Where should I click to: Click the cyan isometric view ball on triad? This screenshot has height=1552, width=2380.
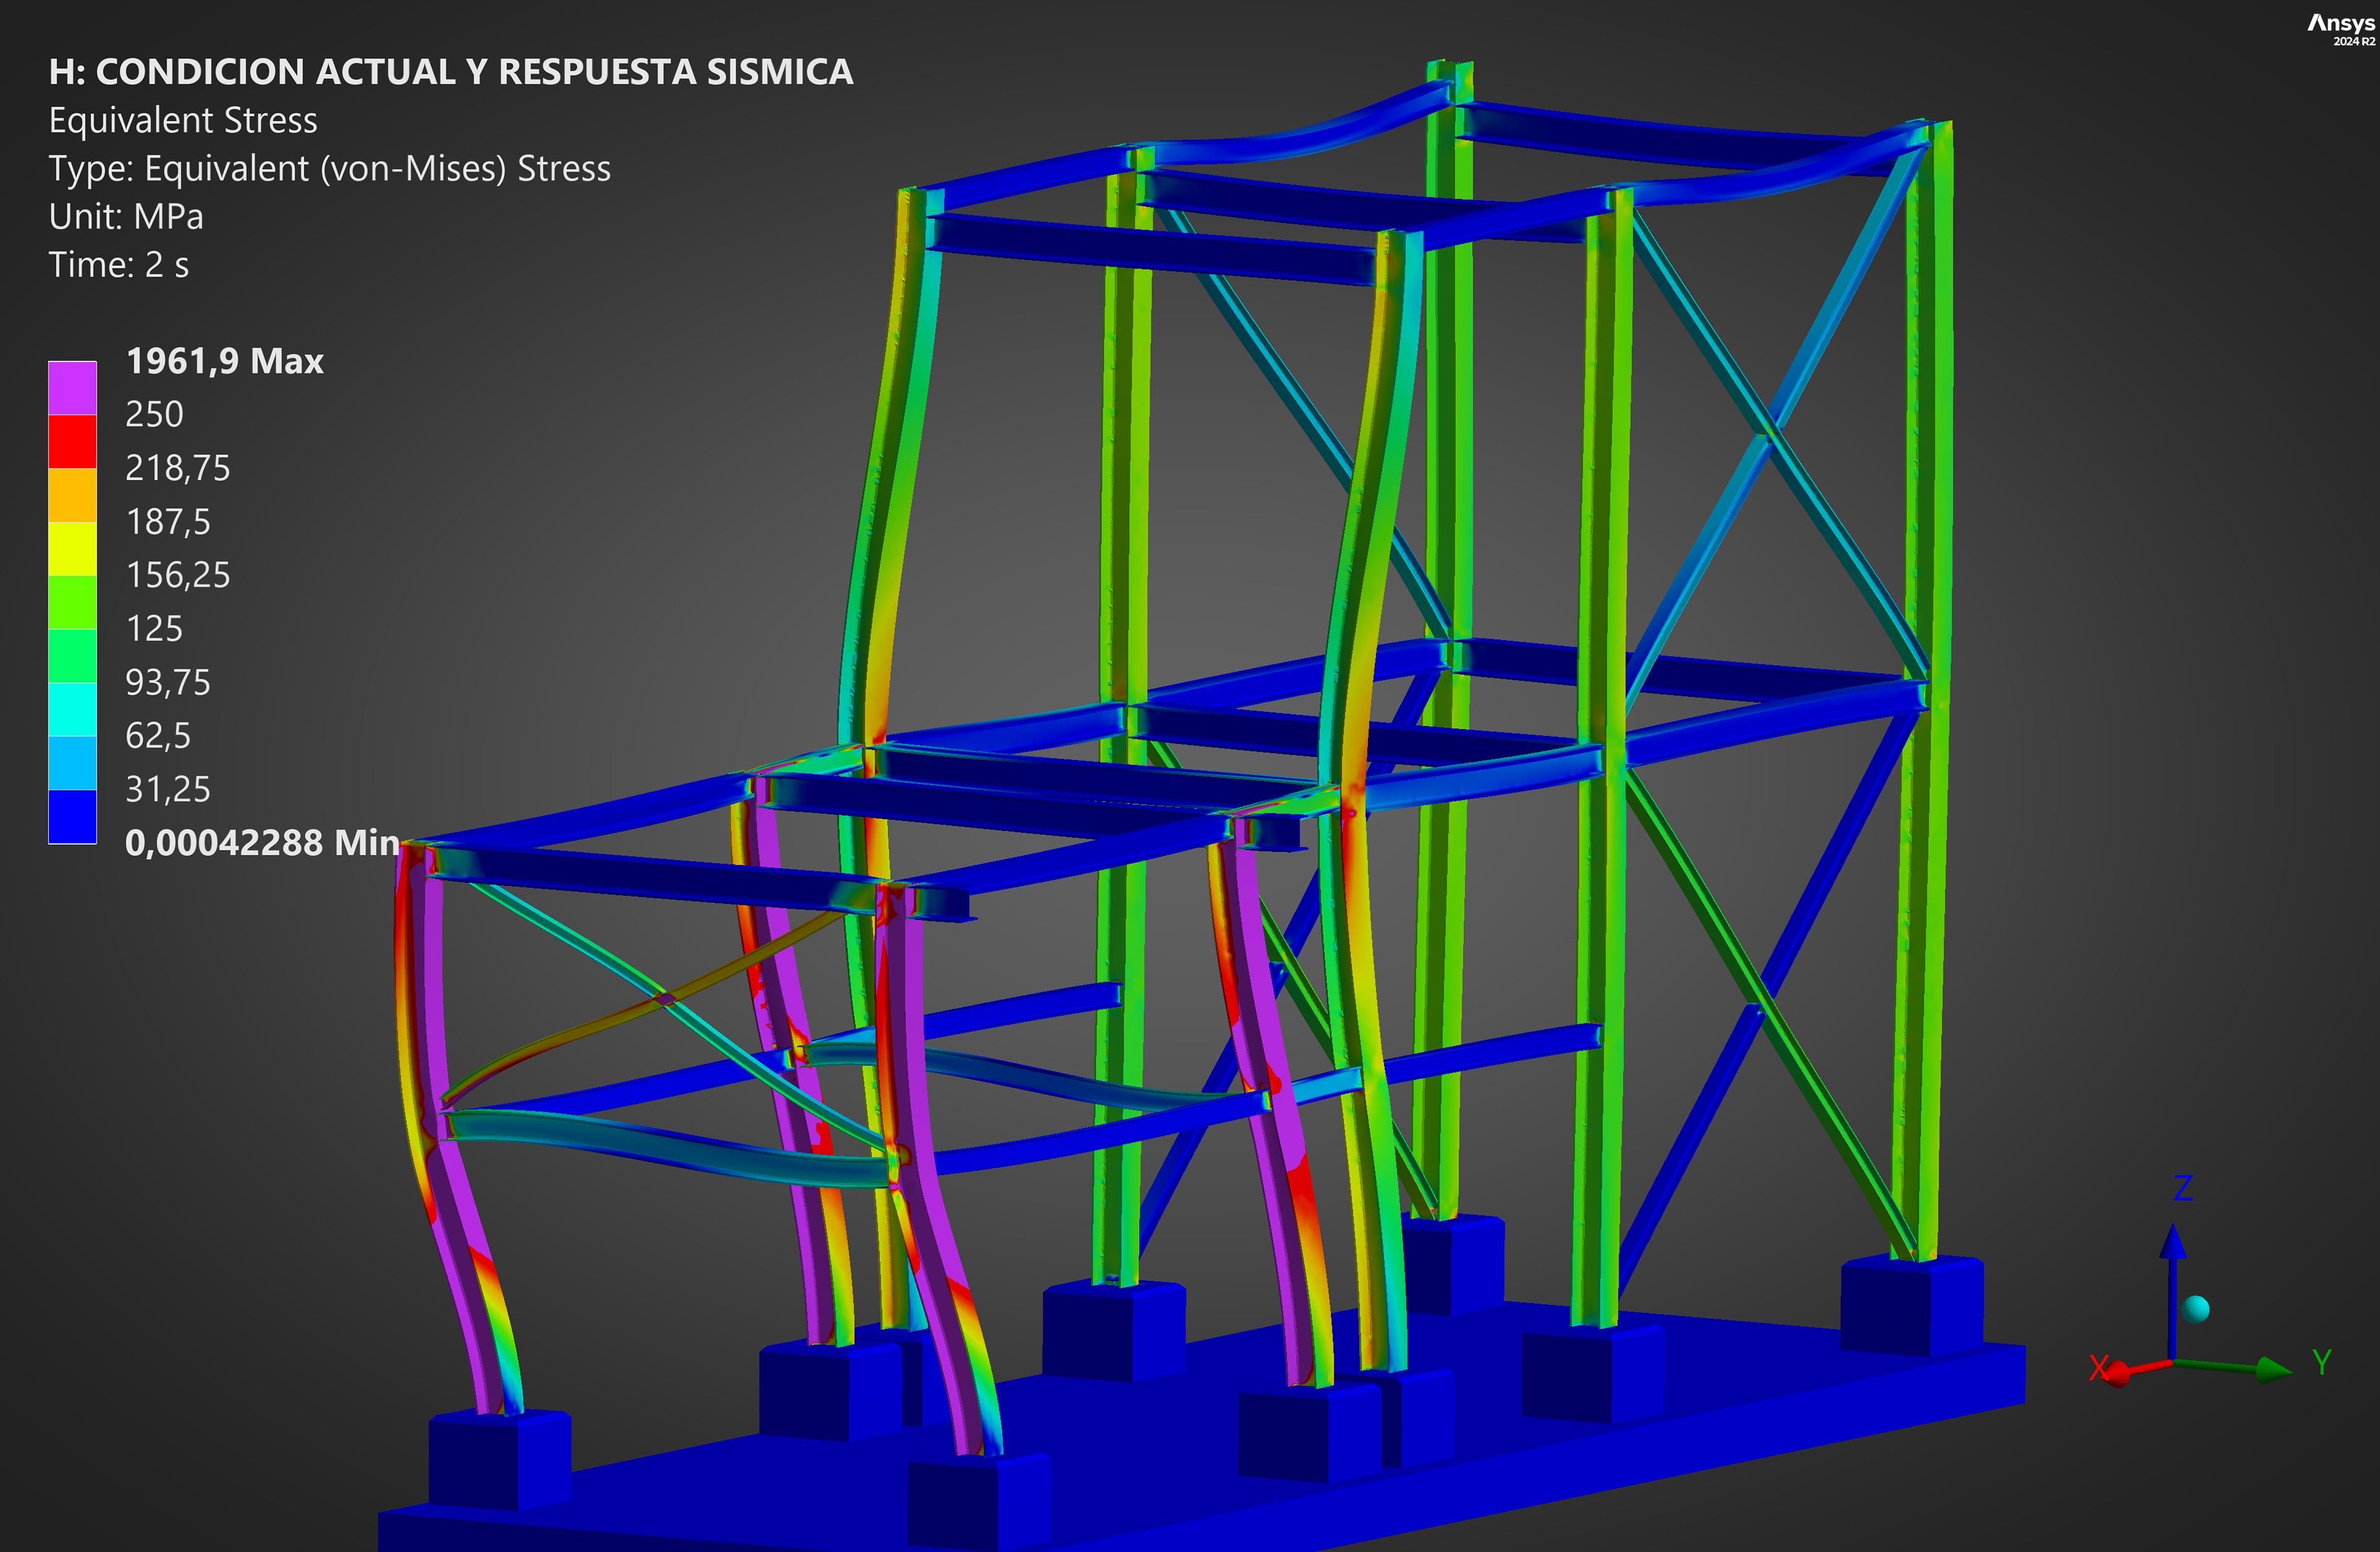coord(2196,1309)
